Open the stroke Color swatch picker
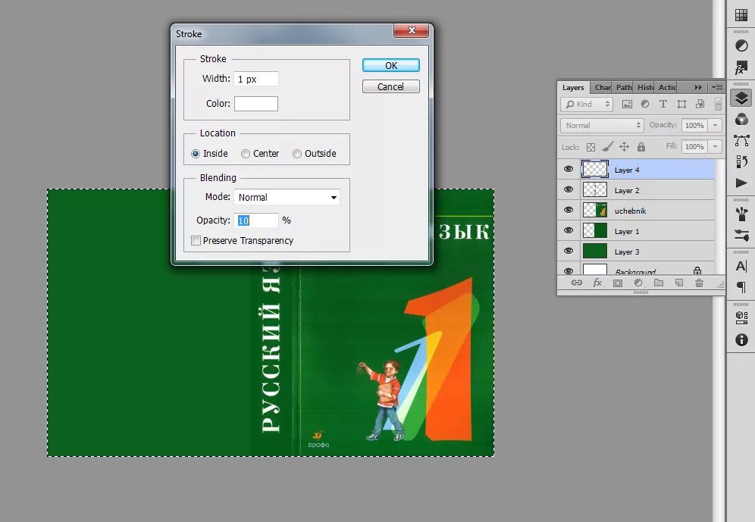Screen dimensions: 755x522 pyautogui.click(x=256, y=104)
